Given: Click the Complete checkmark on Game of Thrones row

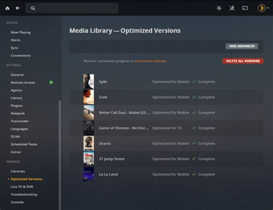Looking at the screenshot, I should click(194, 128).
